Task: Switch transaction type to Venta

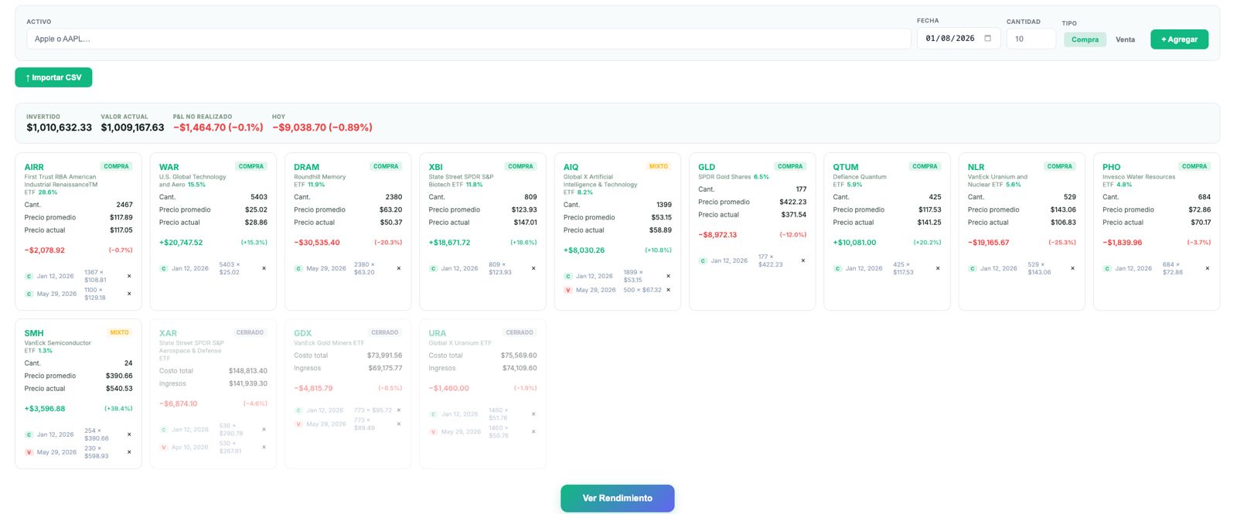Action: [1125, 39]
